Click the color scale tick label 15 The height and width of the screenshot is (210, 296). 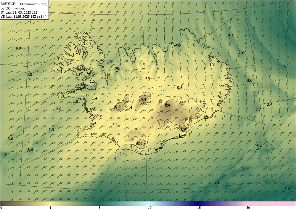199,208
